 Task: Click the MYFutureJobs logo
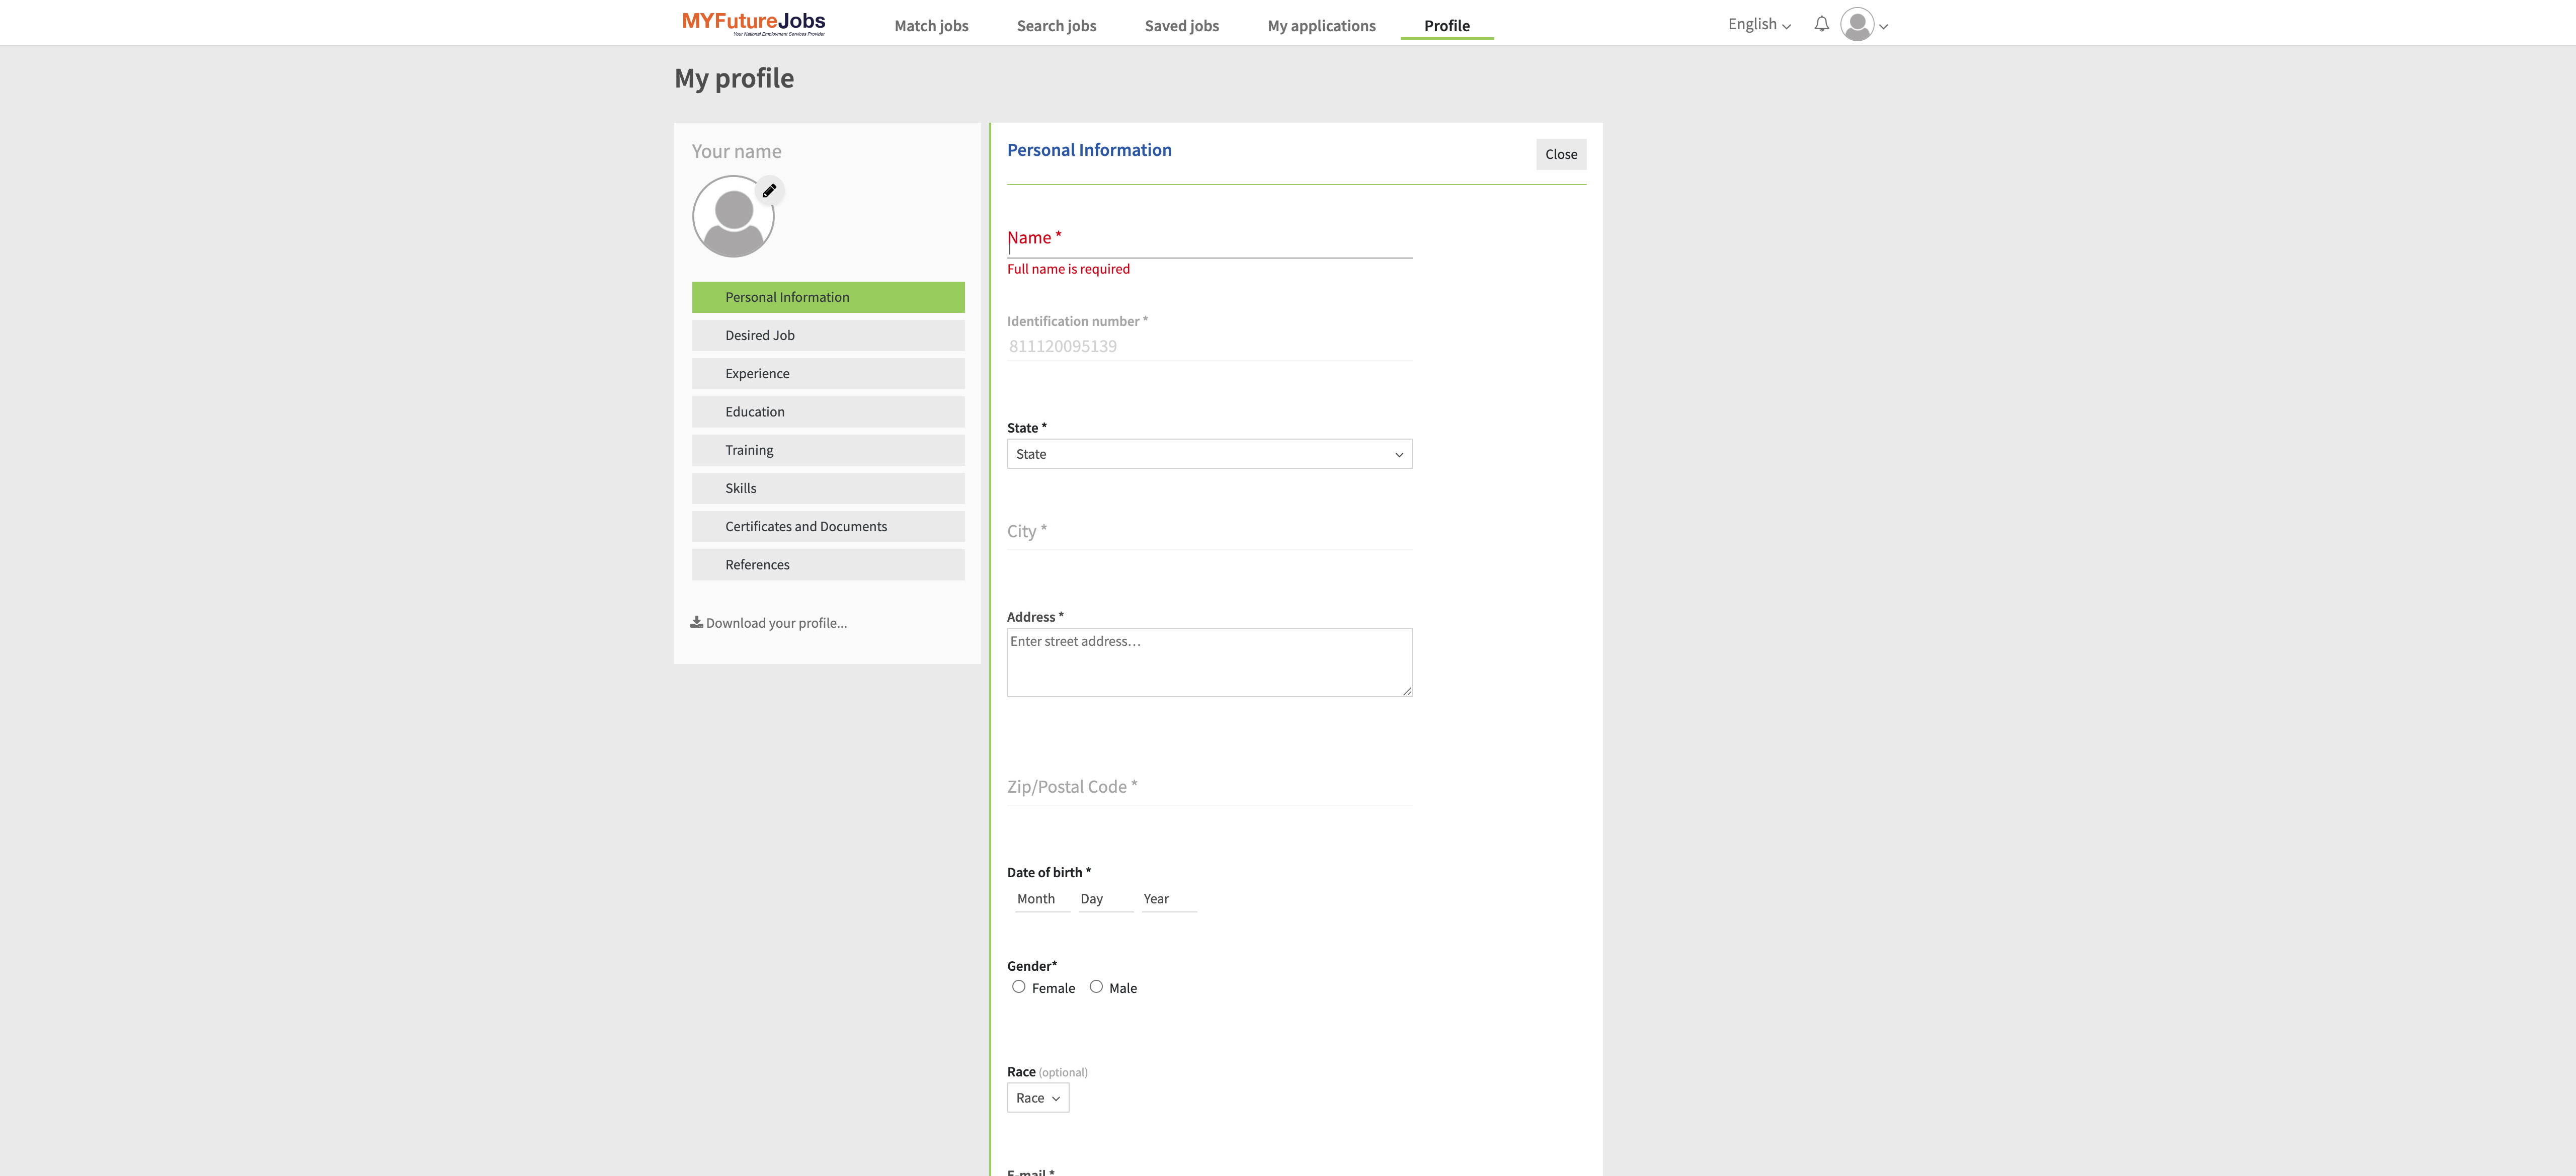pyautogui.click(x=754, y=23)
